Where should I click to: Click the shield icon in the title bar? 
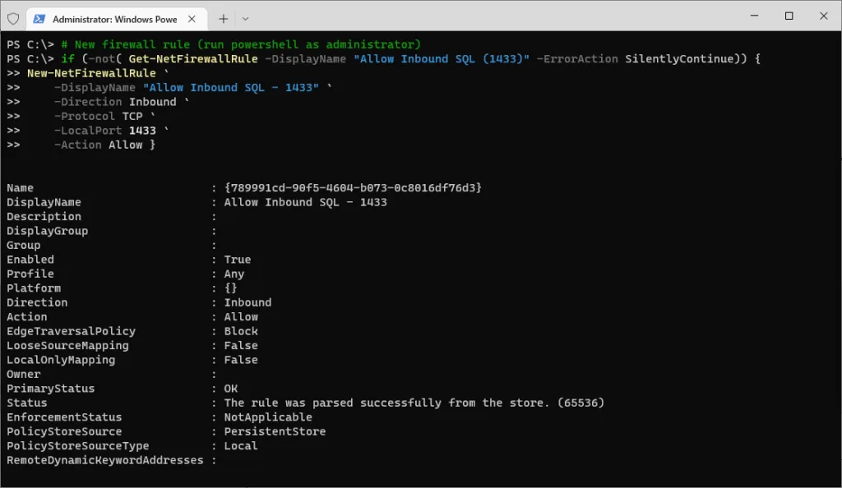coord(13,19)
